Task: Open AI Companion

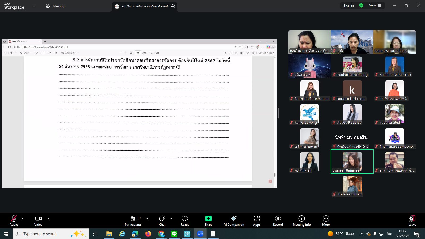Action: 234,221
